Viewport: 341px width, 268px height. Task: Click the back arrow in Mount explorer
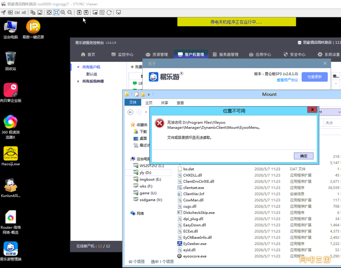[130, 112]
